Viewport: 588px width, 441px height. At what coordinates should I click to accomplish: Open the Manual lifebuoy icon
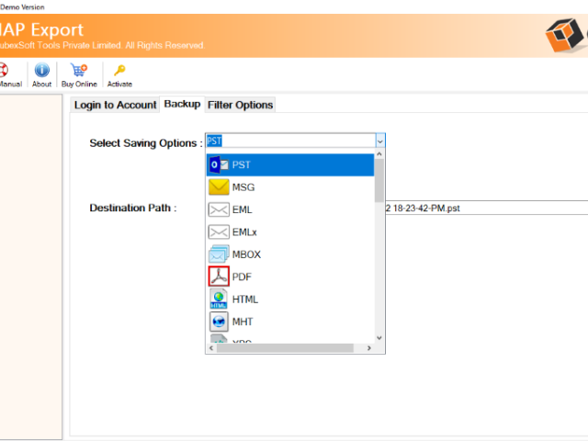click(4, 70)
